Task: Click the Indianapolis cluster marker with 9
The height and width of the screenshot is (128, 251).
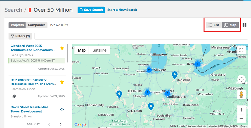Action: click(168, 93)
